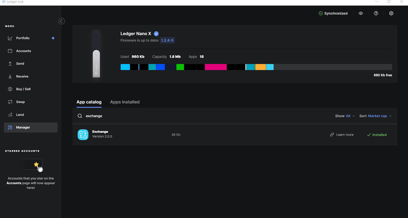The height and width of the screenshot is (218, 408).
Task: Click the Ledger Live logo in title bar
Action: tap(4, 2)
